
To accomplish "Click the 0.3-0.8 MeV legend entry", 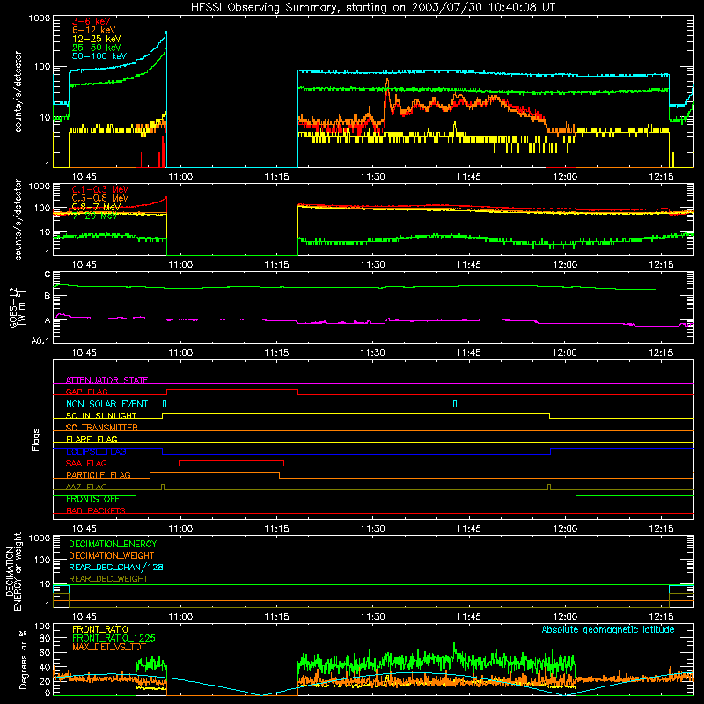I will click(100, 198).
